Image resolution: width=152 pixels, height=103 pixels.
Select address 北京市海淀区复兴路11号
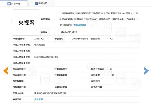pos(46,57)
